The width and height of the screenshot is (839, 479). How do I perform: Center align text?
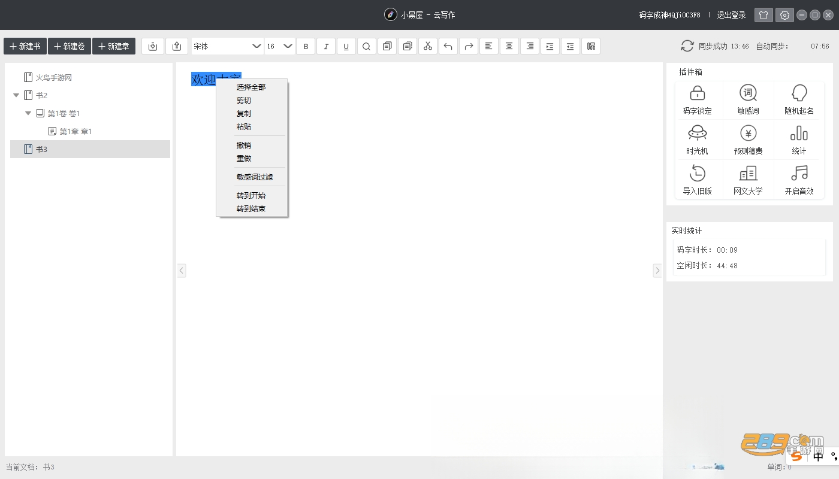(509, 46)
